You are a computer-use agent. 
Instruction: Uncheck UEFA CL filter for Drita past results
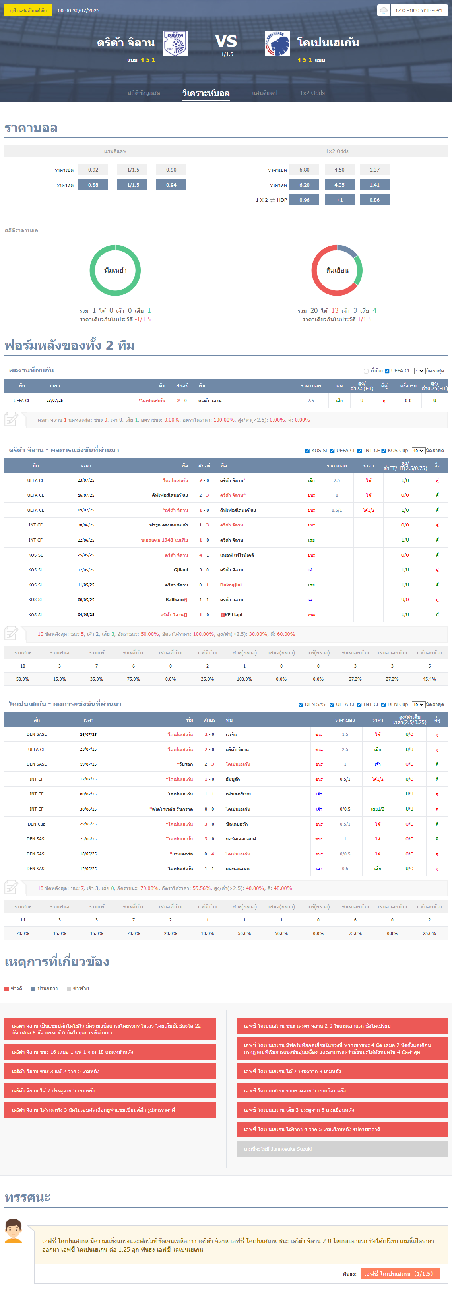[332, 451]
